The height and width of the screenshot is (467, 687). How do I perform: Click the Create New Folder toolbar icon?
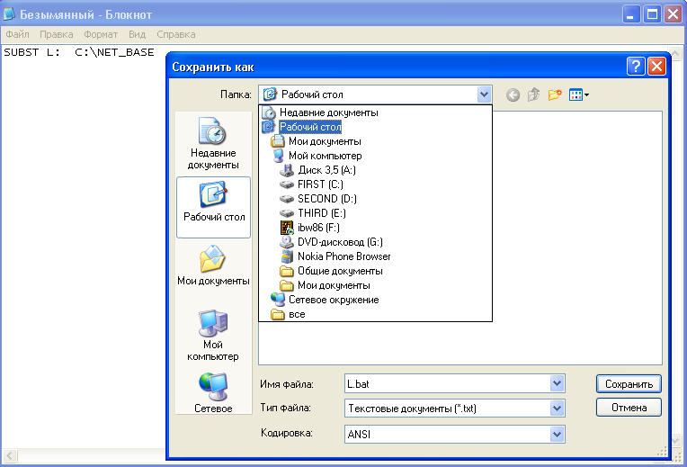555,94
